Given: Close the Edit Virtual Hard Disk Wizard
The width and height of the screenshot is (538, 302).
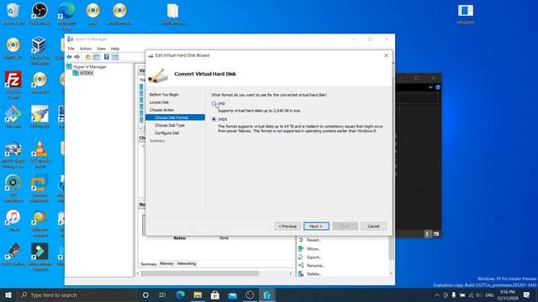Looking at the screenshot, I should point(386,55).
